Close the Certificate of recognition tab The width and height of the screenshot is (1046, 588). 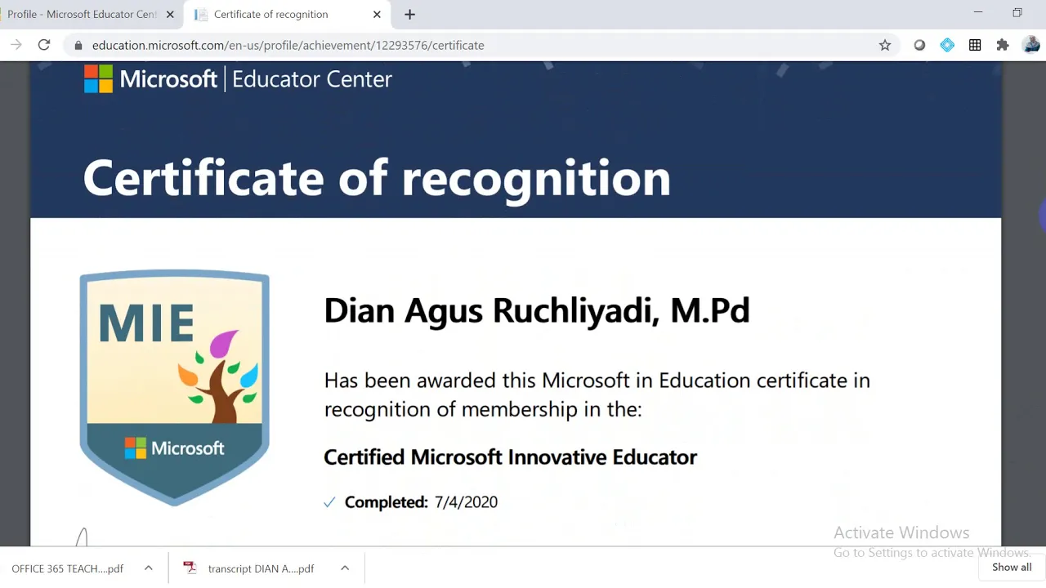377,14
